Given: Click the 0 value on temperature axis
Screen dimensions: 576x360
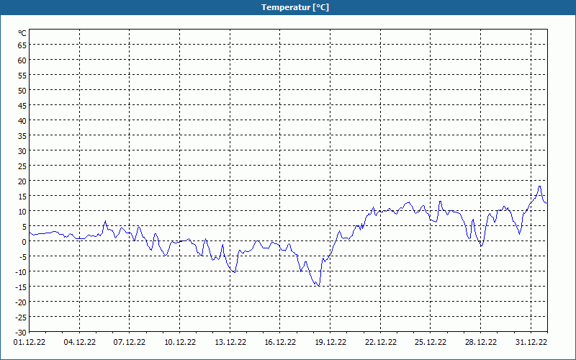Looking at the screenshot, I should click(x=24, y=242).
